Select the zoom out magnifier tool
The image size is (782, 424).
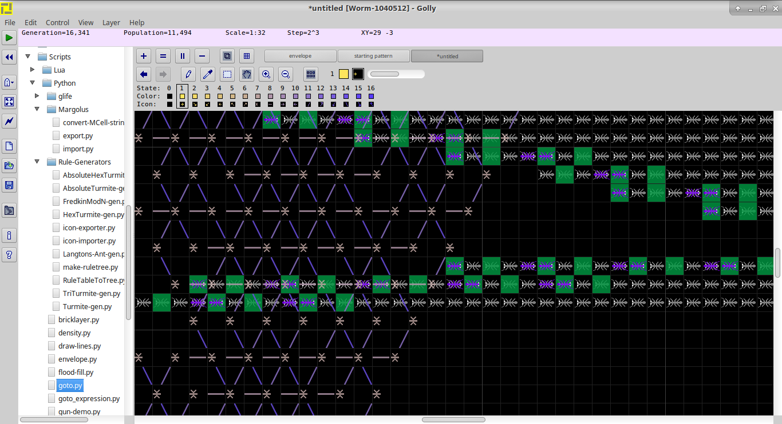[x=286, y=74]
